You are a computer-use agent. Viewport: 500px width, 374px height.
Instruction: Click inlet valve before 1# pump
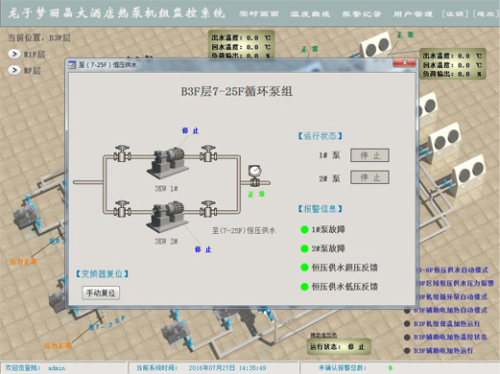point(122,154)
